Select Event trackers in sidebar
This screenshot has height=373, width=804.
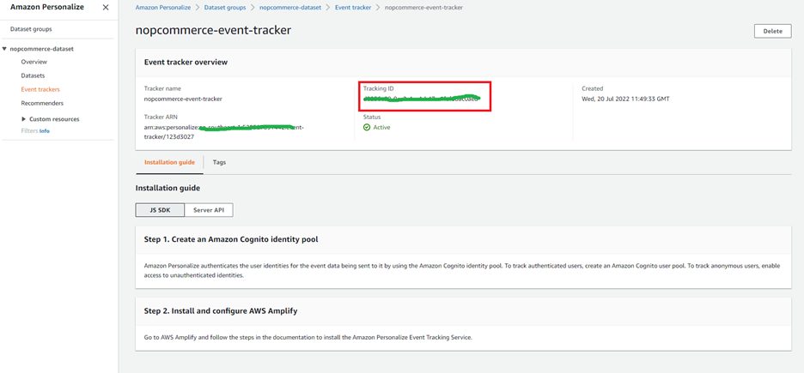40,89
